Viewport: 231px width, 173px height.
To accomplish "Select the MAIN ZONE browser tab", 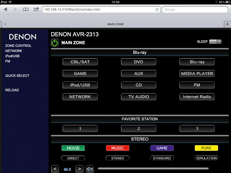I will coord(115,24).
